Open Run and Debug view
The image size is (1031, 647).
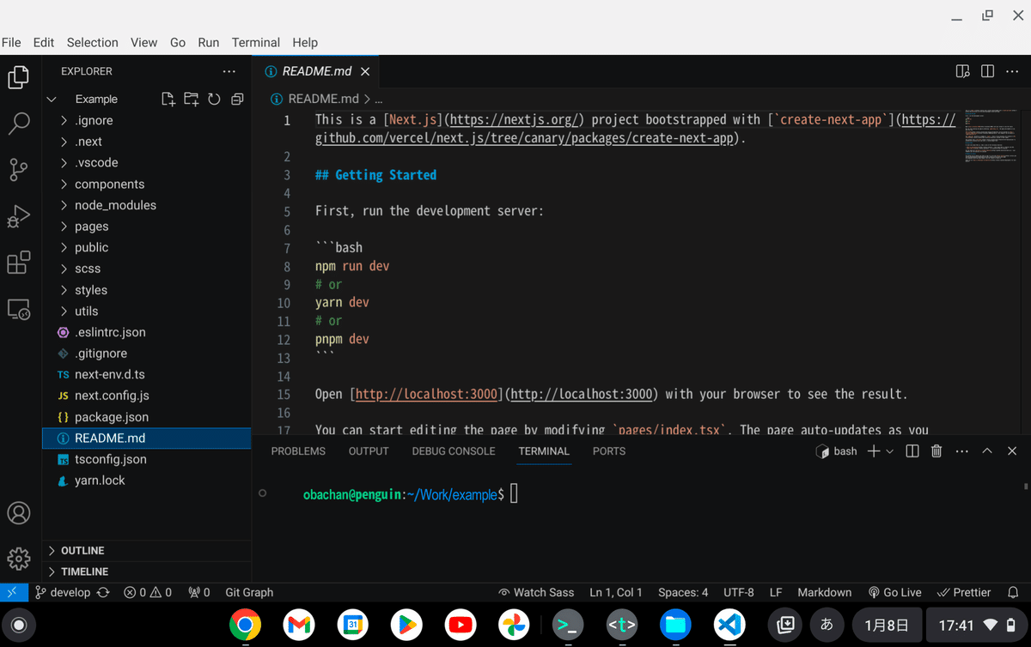19,215
